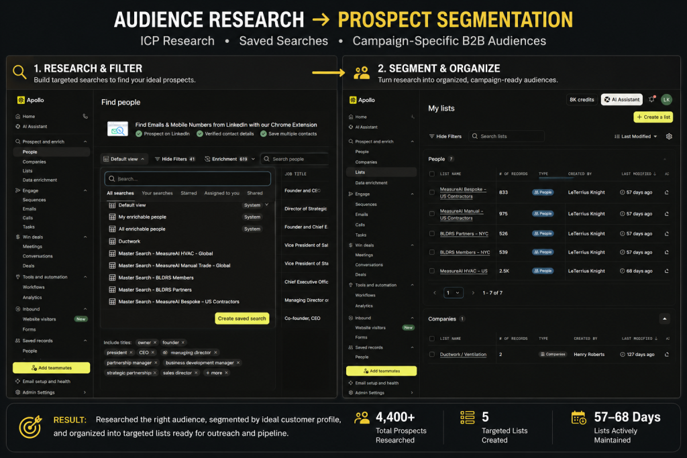Click the refresh icon for MeasureAI Bespoke list
This screenshot has height=458, width=687.
(666, 192)
